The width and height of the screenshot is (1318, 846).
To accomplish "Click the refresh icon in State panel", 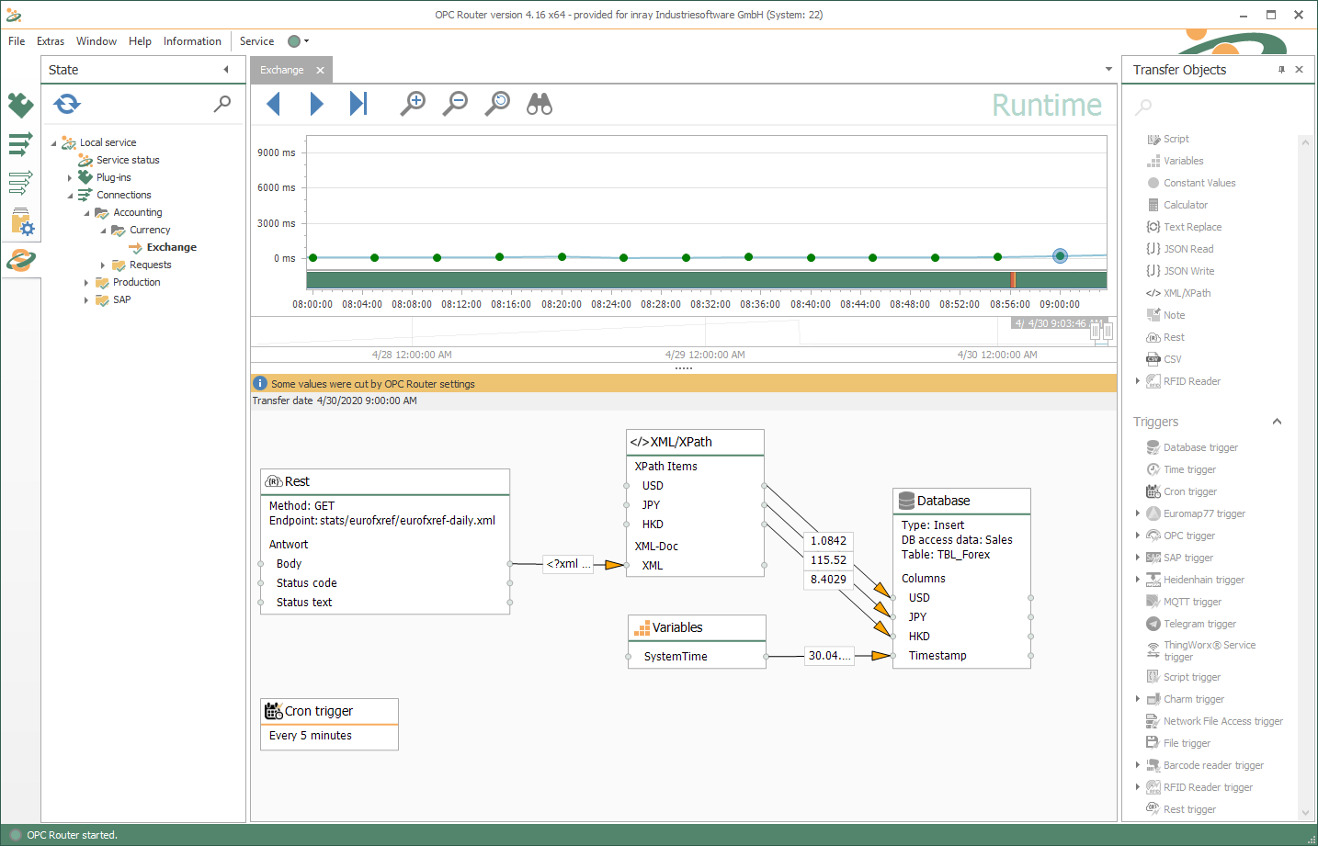I will (67, 104).
